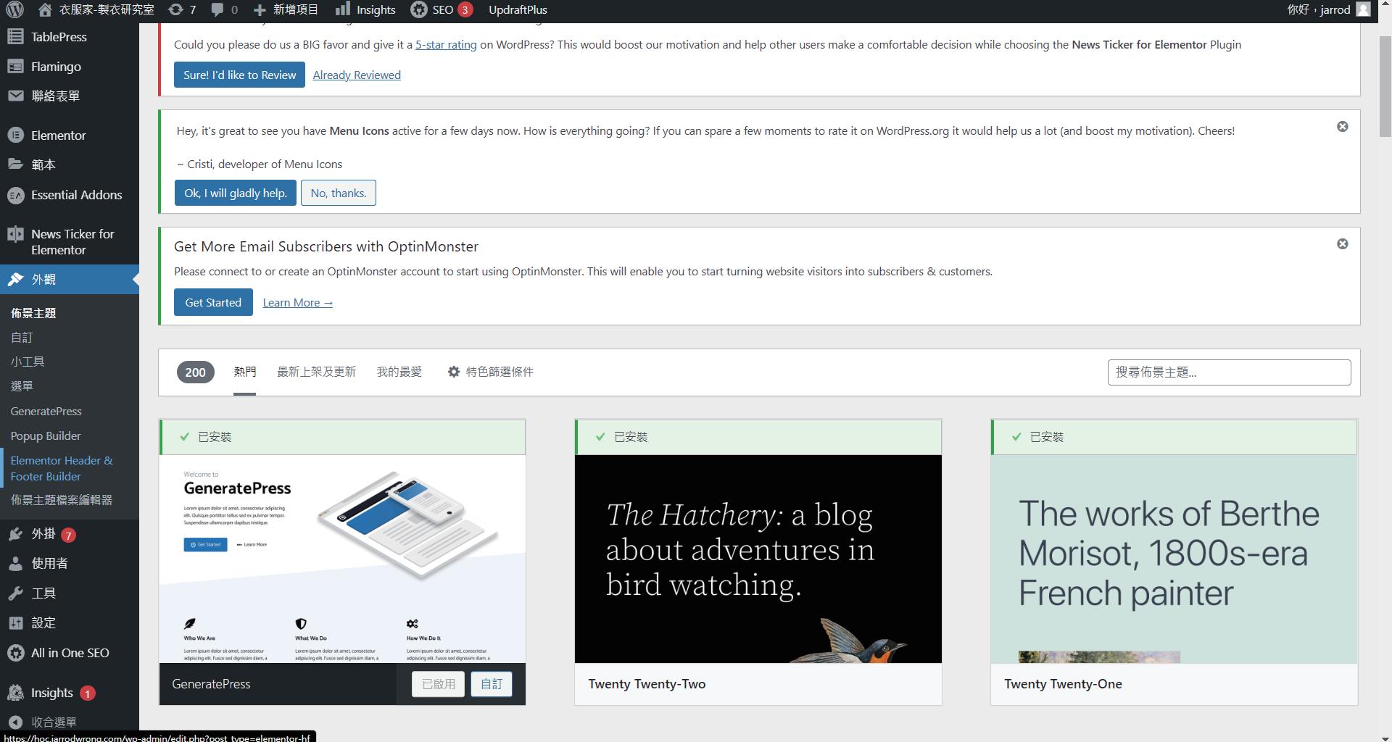Visit site via the home icon
Image resolution: width=1392 pixels, height=742 pixels.
[x=45, y=9]
